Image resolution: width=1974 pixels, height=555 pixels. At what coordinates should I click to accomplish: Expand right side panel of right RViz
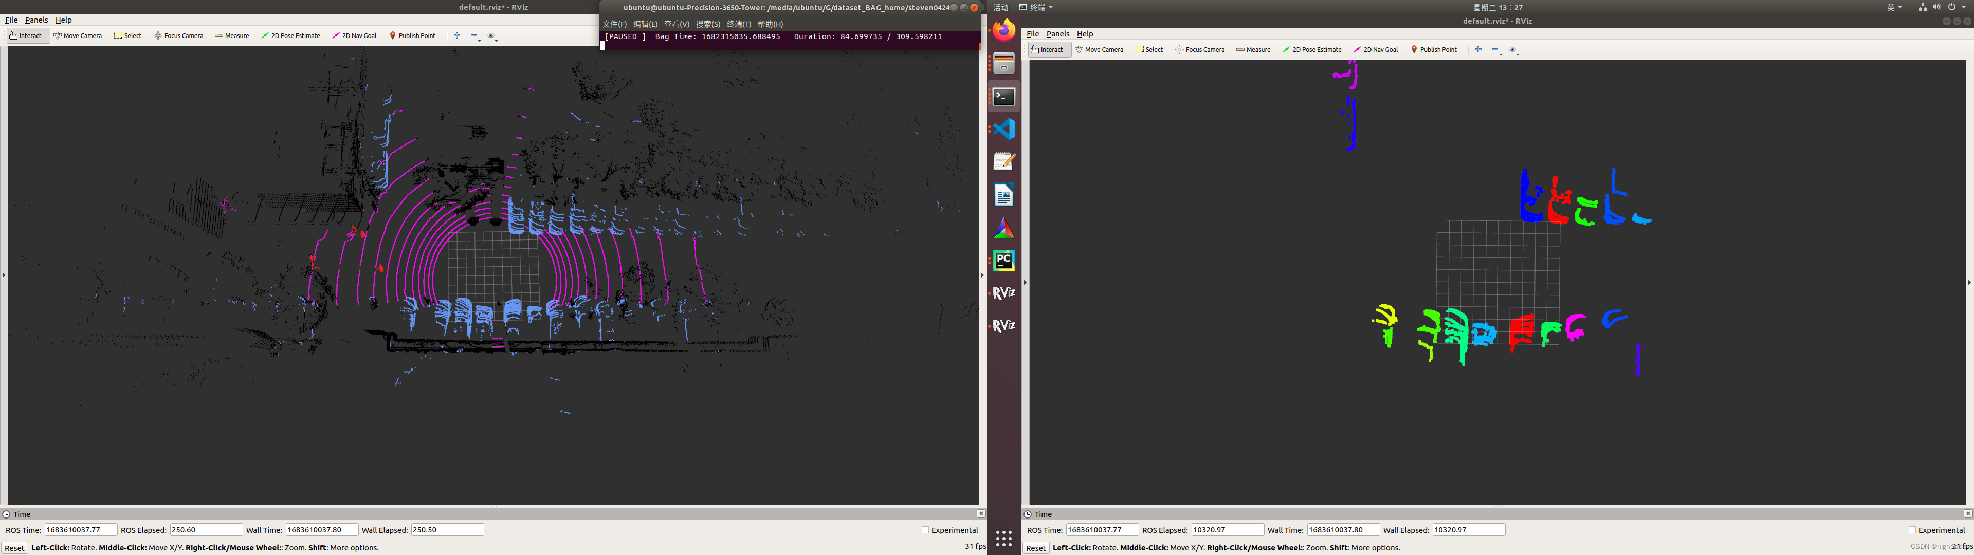[x=1969, y=282]
